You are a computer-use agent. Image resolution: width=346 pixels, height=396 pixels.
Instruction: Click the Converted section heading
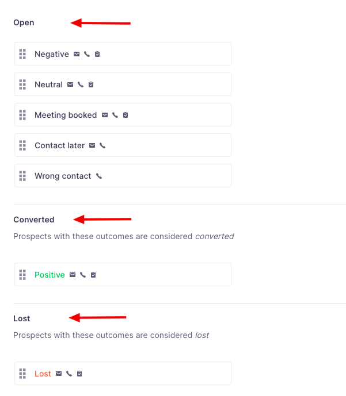[x=34, y=220]
